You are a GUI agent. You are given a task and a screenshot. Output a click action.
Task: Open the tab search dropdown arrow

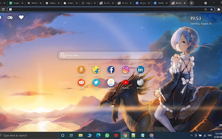[206, 3]
